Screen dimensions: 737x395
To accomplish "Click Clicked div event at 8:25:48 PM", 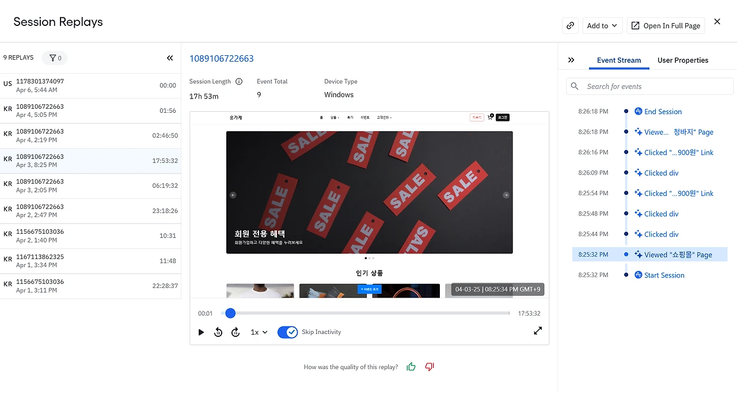I will (x=661, y=214).
